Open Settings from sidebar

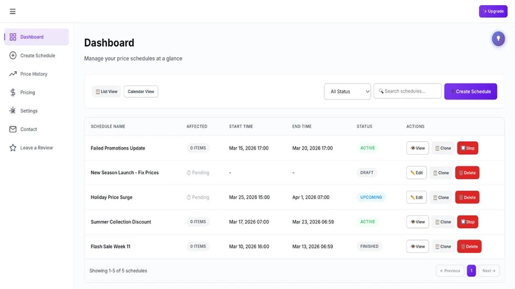37,110
